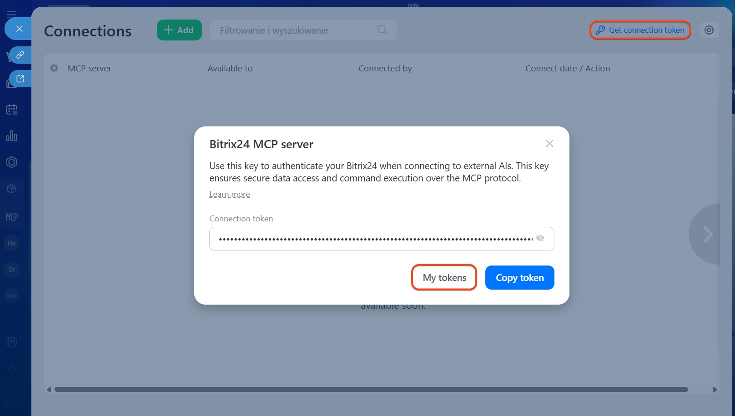Click the copy link chain icon
The height and width of the screenshot is (416, 735).
(20, 55)
